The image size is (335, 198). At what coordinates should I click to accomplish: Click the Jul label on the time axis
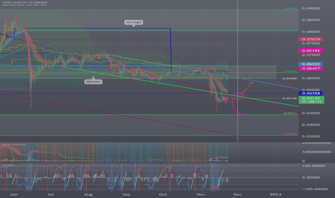point(50,194)
